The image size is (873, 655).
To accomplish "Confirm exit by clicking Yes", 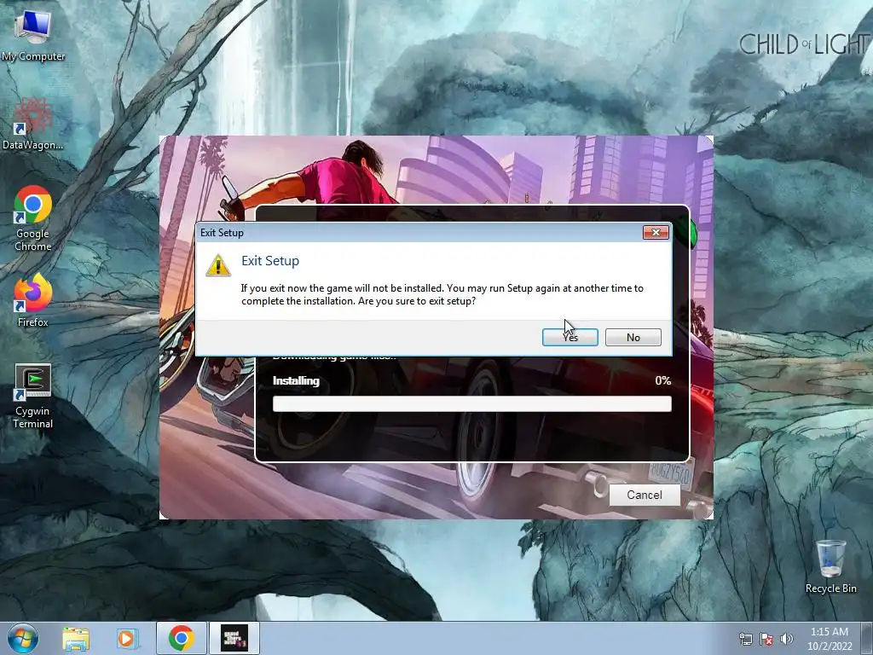I will pyautogui.click(x=570, y=337).
